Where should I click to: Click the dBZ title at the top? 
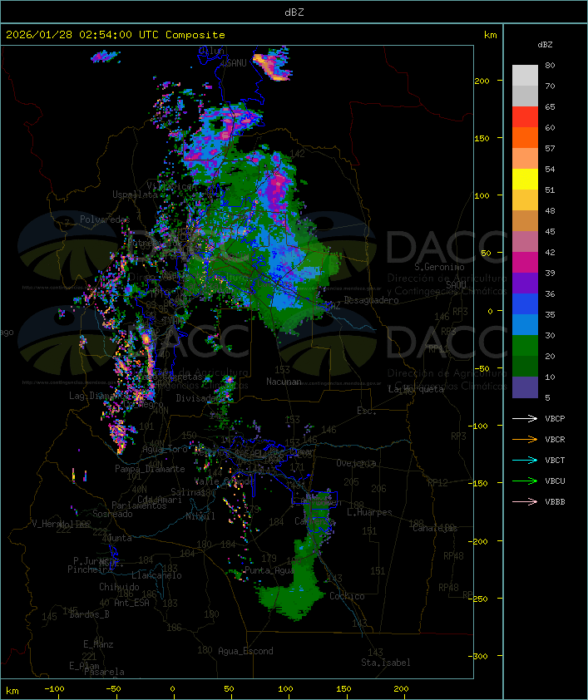pos(294,12)
